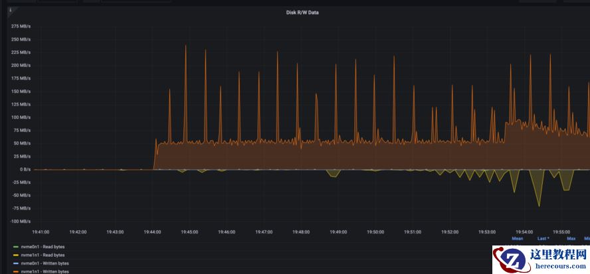The image size is (590, 274).
Task: Click the 19:41:00 time axis label
Action: pyautogui.click(x=41, y=232)
